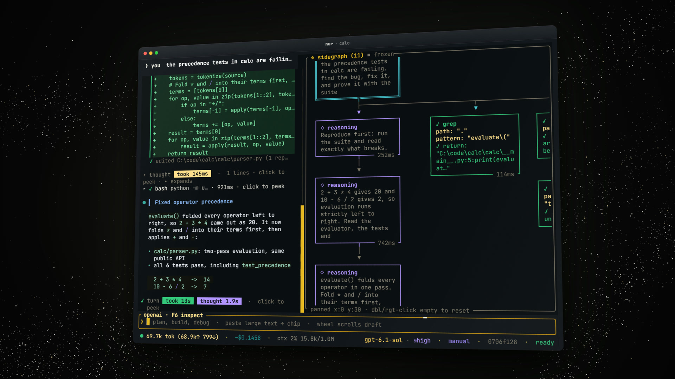This screenshot has height=379, width=675.
Task: Click 'click to peek' beside bash python
Action: click(263, 187)
